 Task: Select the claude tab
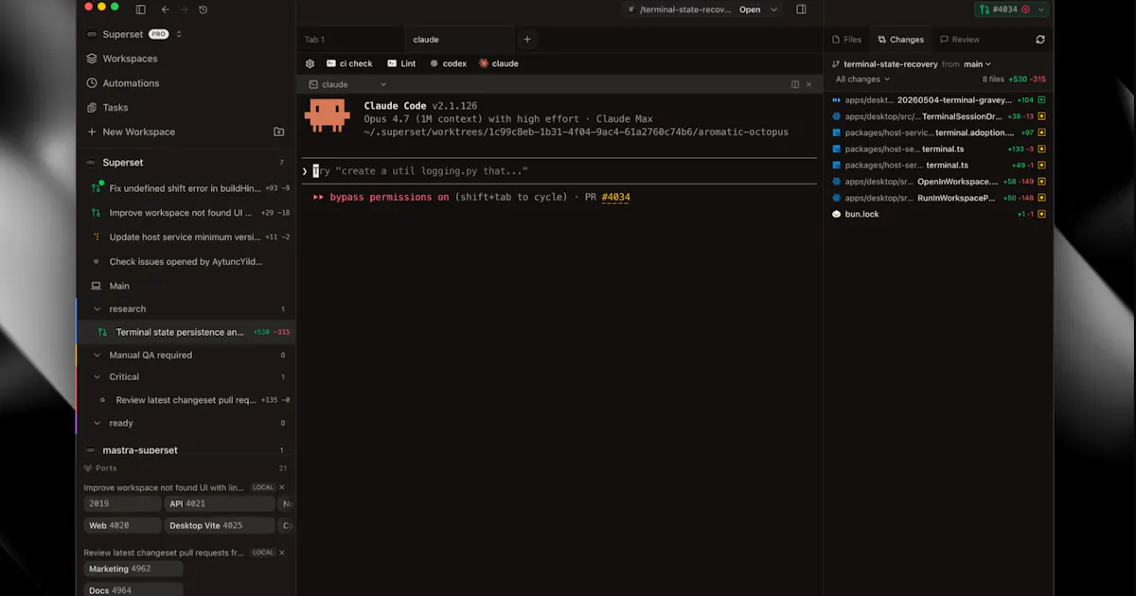coord(457,40)
